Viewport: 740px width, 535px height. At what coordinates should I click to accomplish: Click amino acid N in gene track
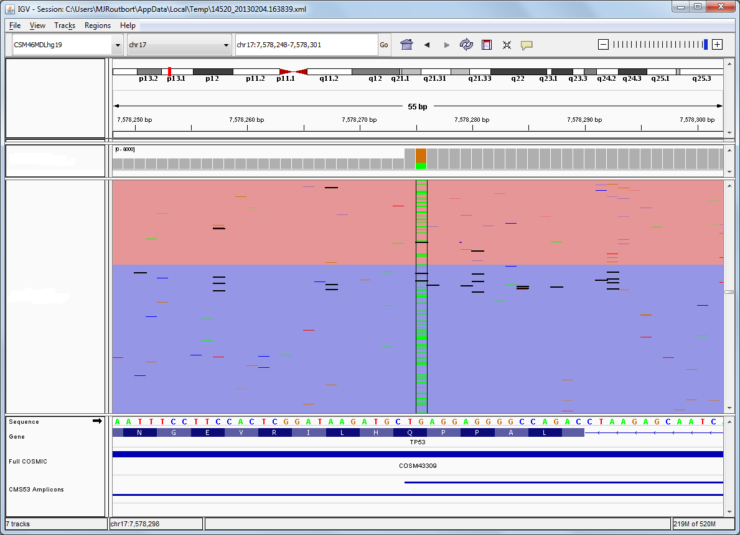[139, 432]
